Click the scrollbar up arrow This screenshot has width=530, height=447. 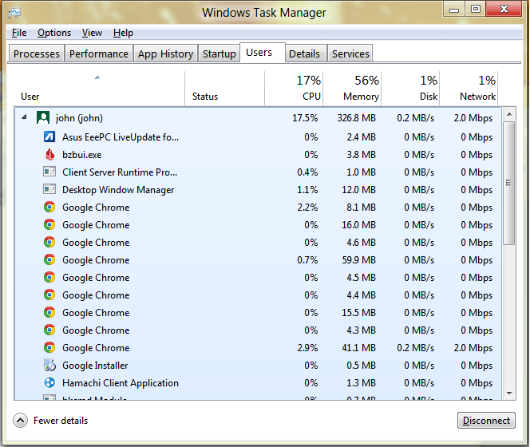click(x=509, y=114)
